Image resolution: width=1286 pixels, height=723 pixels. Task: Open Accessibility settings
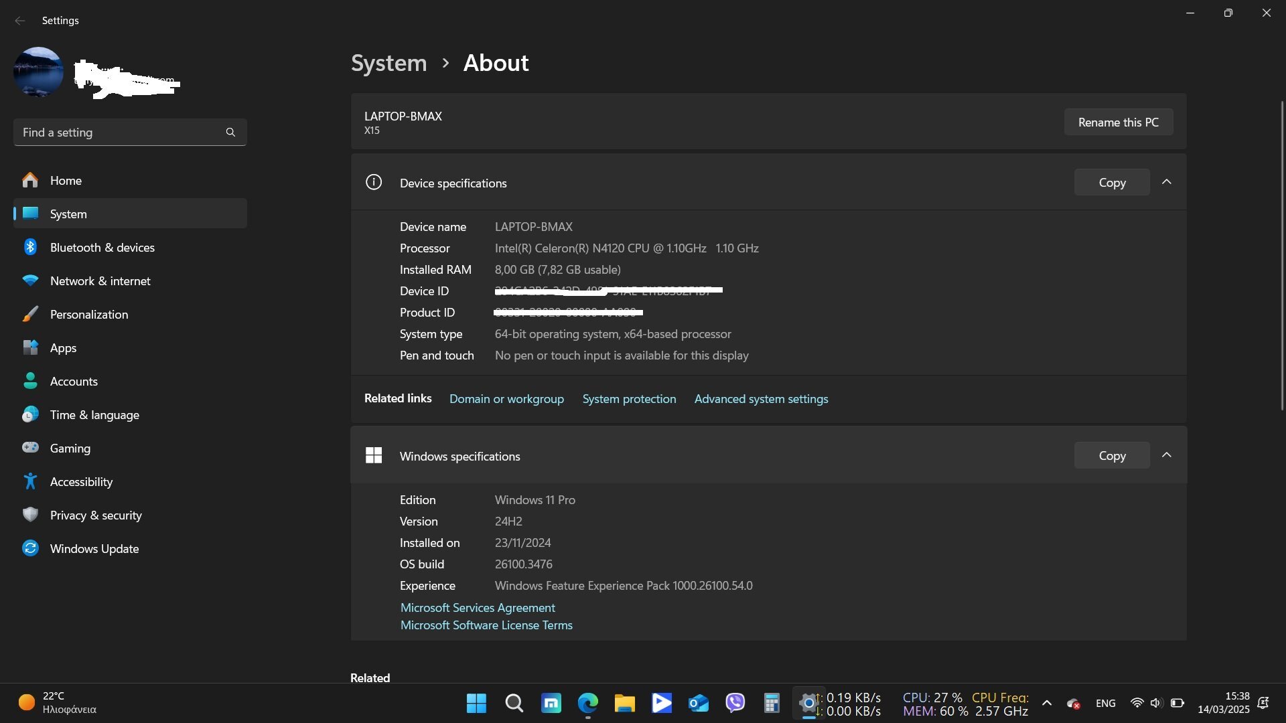pyautogui.click(x=130, y=482)
